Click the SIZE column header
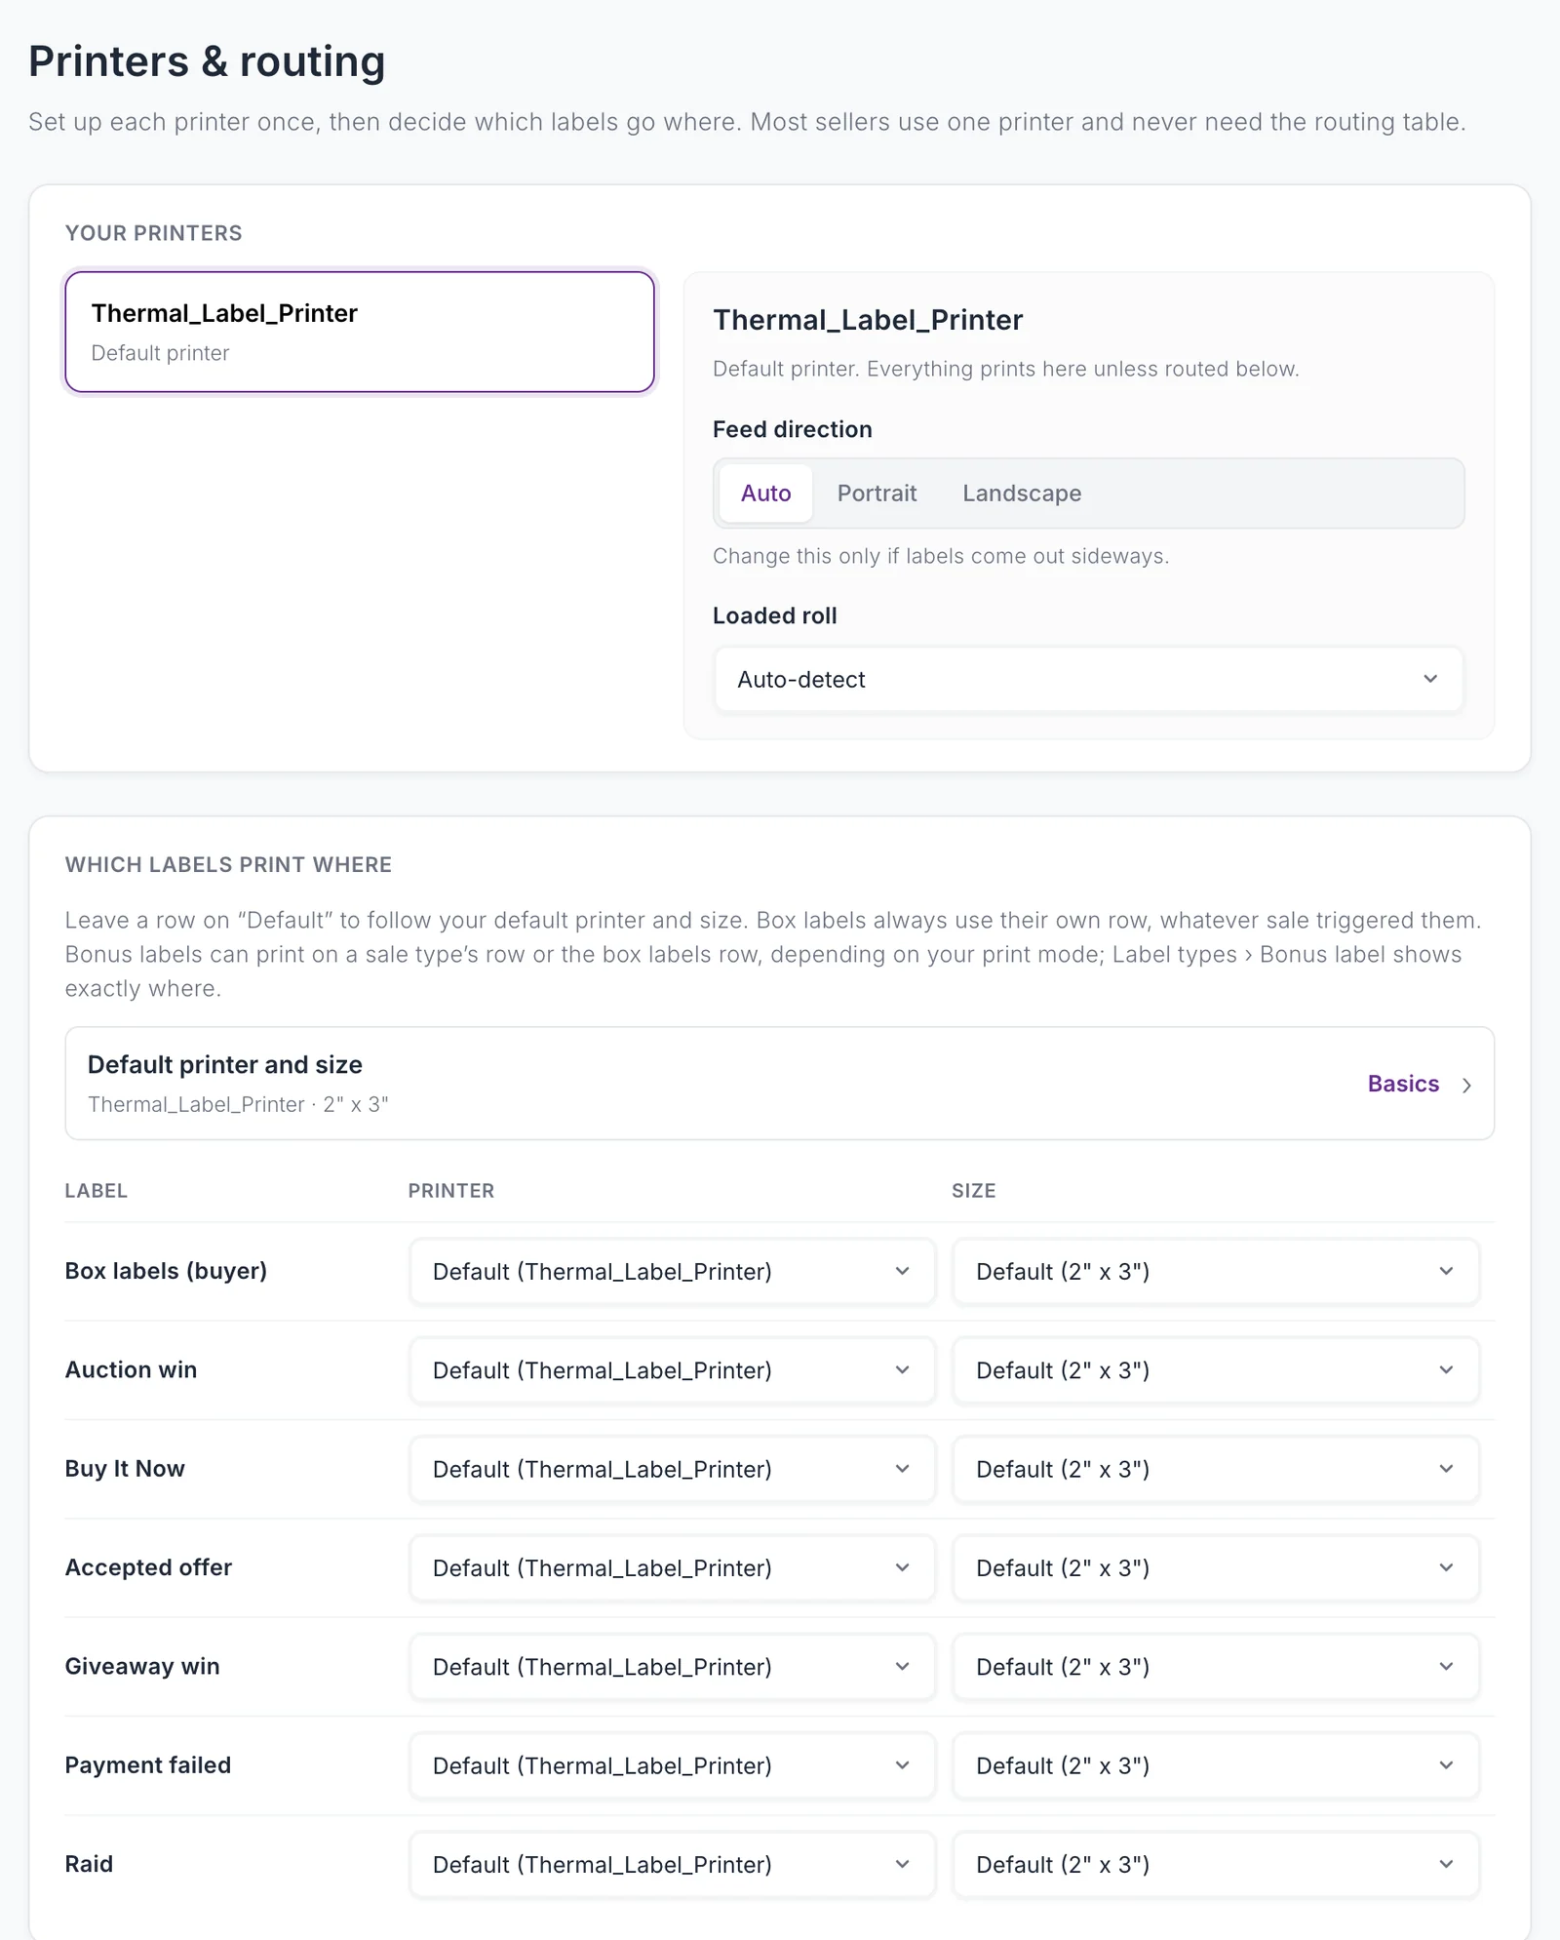1560x1940 pixels. pyautogui.click(x=974, y=1191)
